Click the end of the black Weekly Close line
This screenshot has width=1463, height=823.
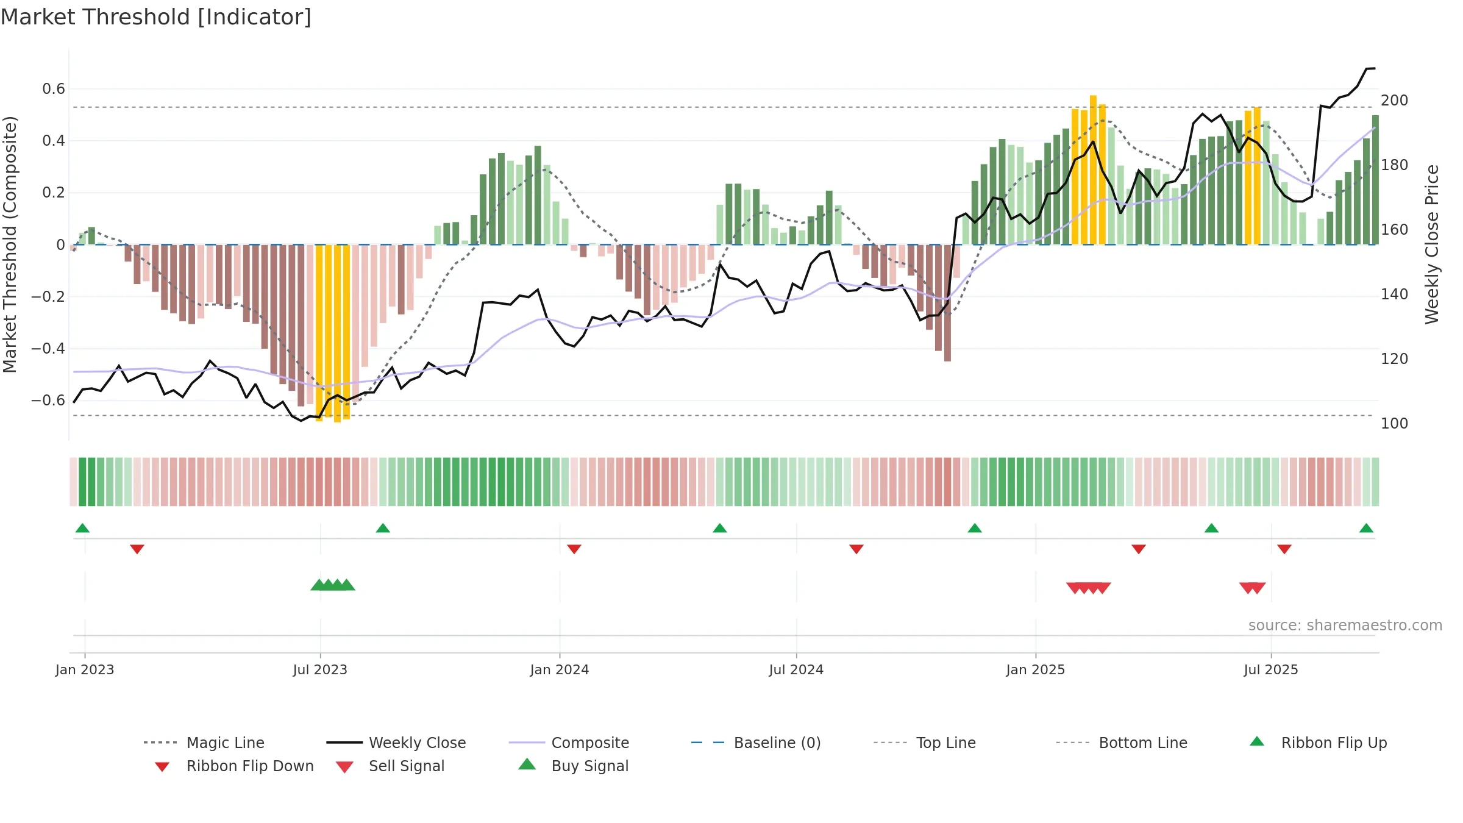click(x=1374, y=68)
